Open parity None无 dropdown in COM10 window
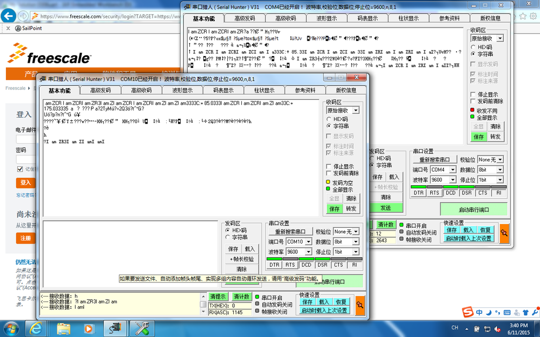 tap(355, 232)
